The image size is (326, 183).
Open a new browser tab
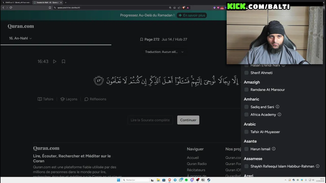pyautogui.click(x=66, y=3)
